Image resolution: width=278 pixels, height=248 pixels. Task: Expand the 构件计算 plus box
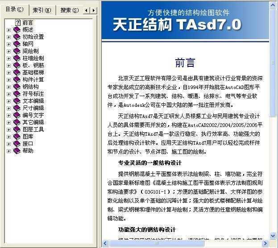click(x=8, y=80)
